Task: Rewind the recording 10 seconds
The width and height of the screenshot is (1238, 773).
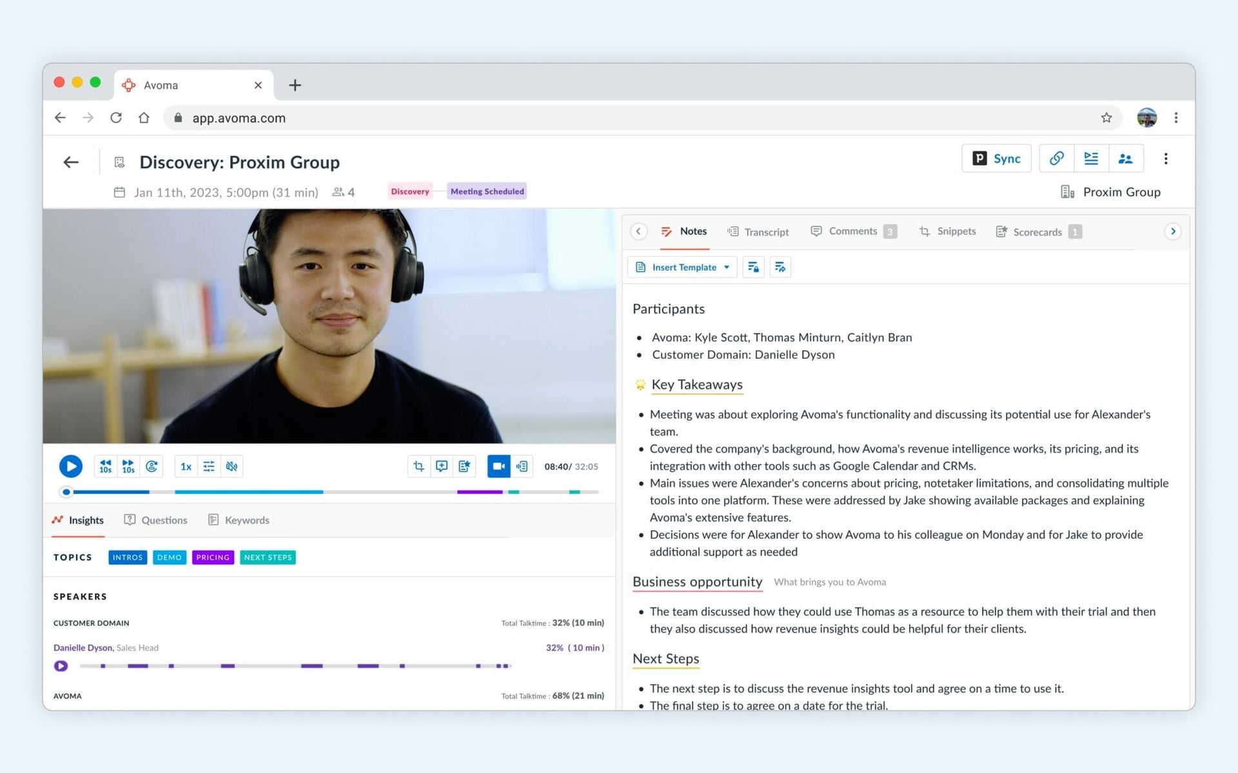Action: (x=105, y=466)
